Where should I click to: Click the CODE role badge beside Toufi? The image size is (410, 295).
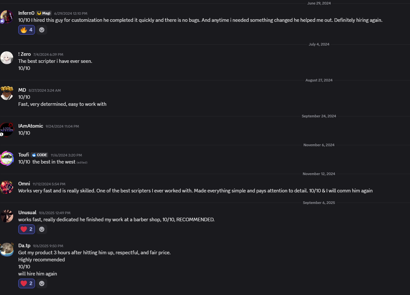39,155
